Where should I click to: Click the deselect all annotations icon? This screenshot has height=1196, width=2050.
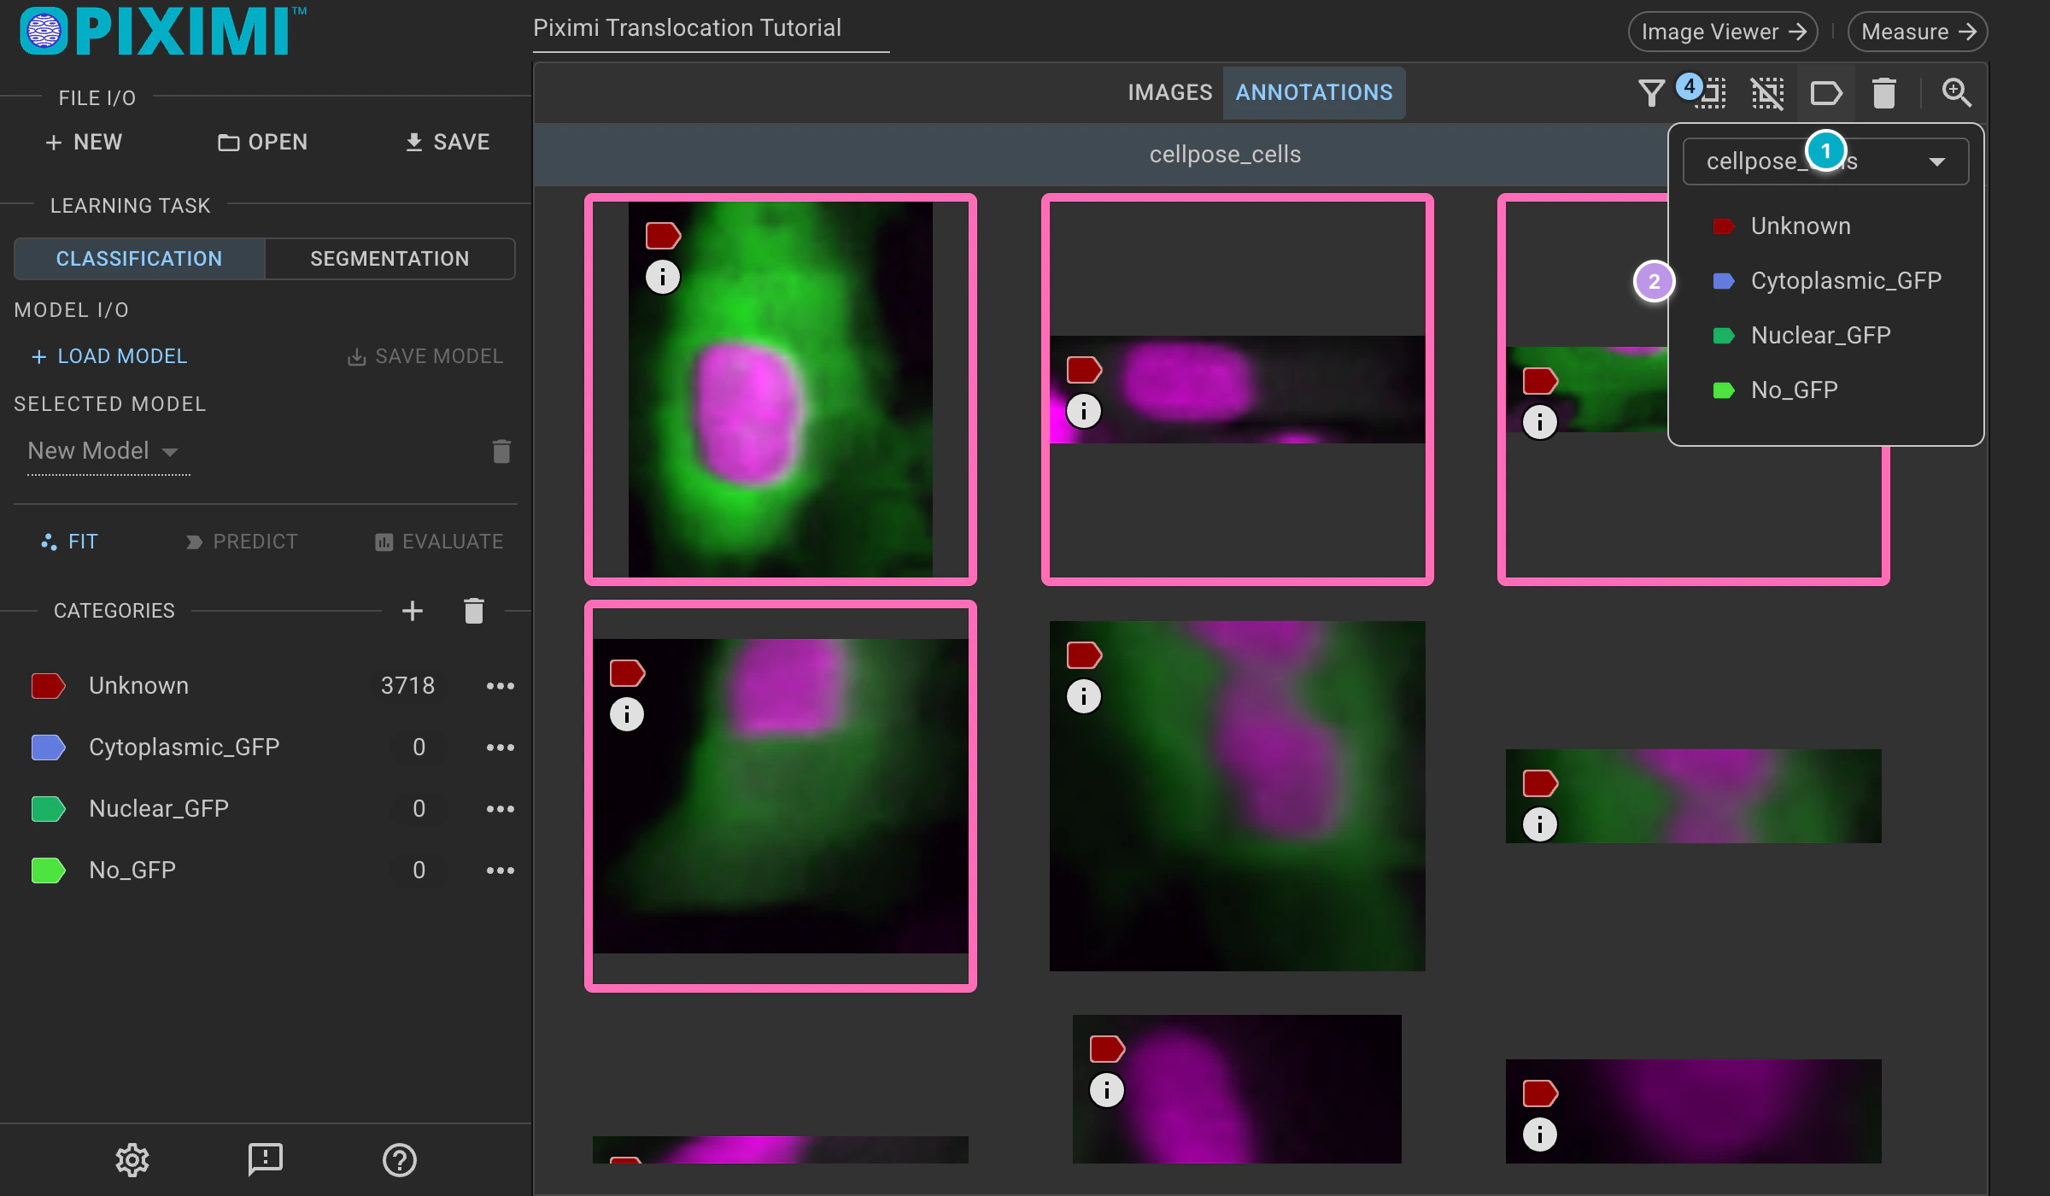[1767, 92]
